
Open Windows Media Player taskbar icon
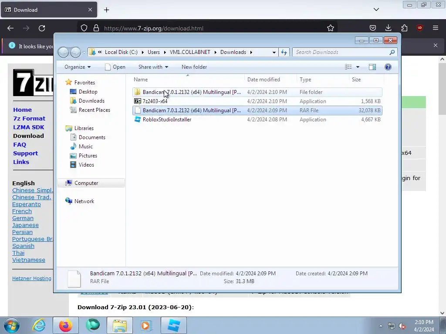[146, 325]
